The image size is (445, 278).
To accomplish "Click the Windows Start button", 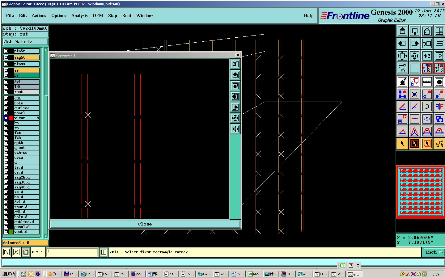I will tap(8, 274).
